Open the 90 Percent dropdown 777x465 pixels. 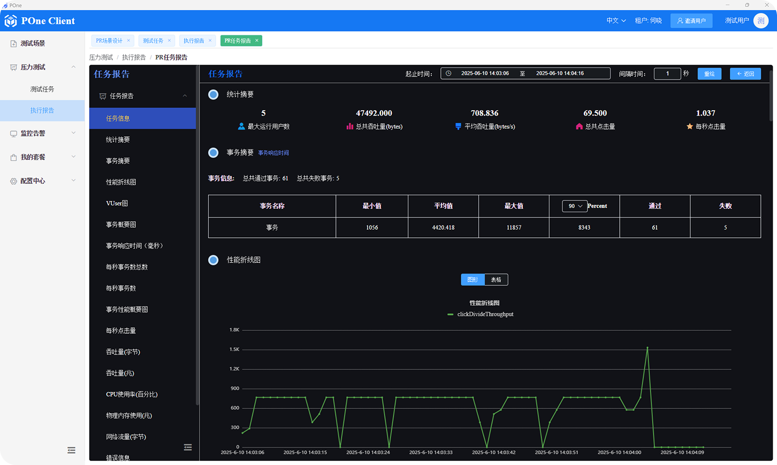pos(575,206)
